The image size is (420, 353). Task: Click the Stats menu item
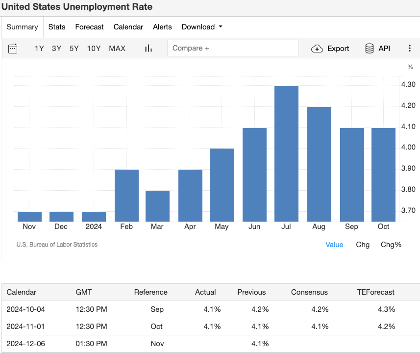[x=57, y=27]
